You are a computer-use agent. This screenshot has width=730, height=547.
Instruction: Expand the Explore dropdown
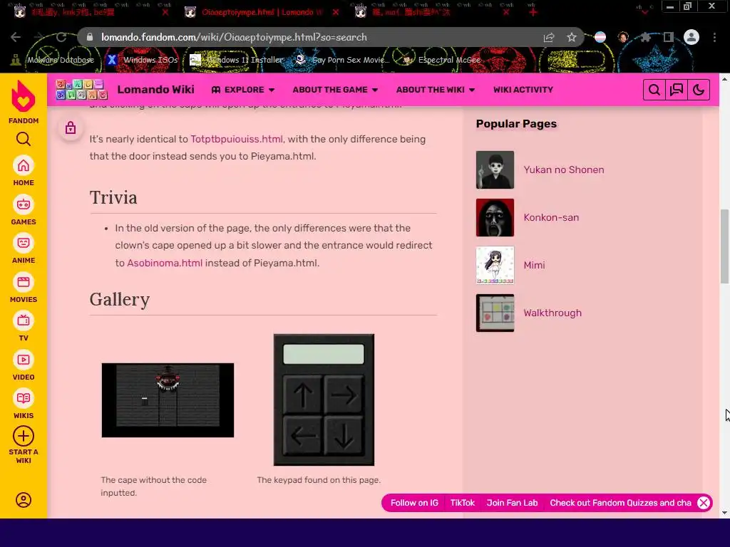[243, 90]
